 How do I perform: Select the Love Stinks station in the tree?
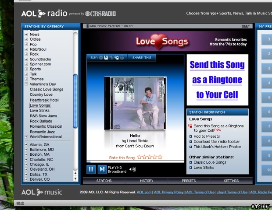[x=39, y=110]
